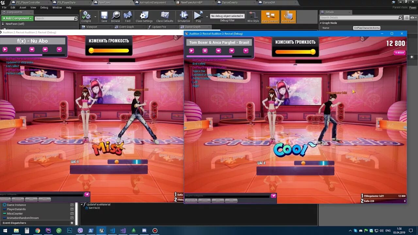This screenshot has width=418, height=235.
Task: Open parent class Pawn link
Action: [412, 7]
